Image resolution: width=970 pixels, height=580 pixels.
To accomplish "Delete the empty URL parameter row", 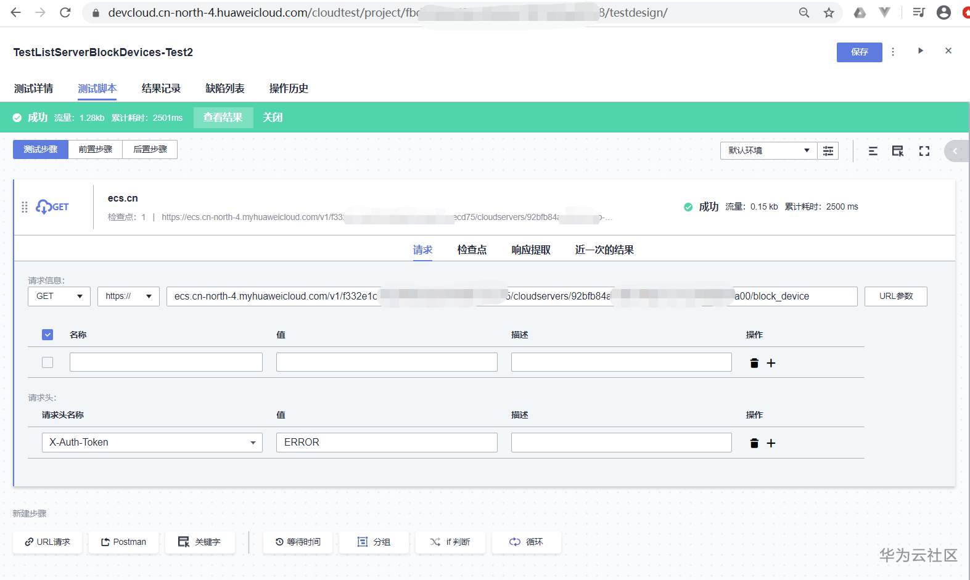I will click(x=754, y=363).
